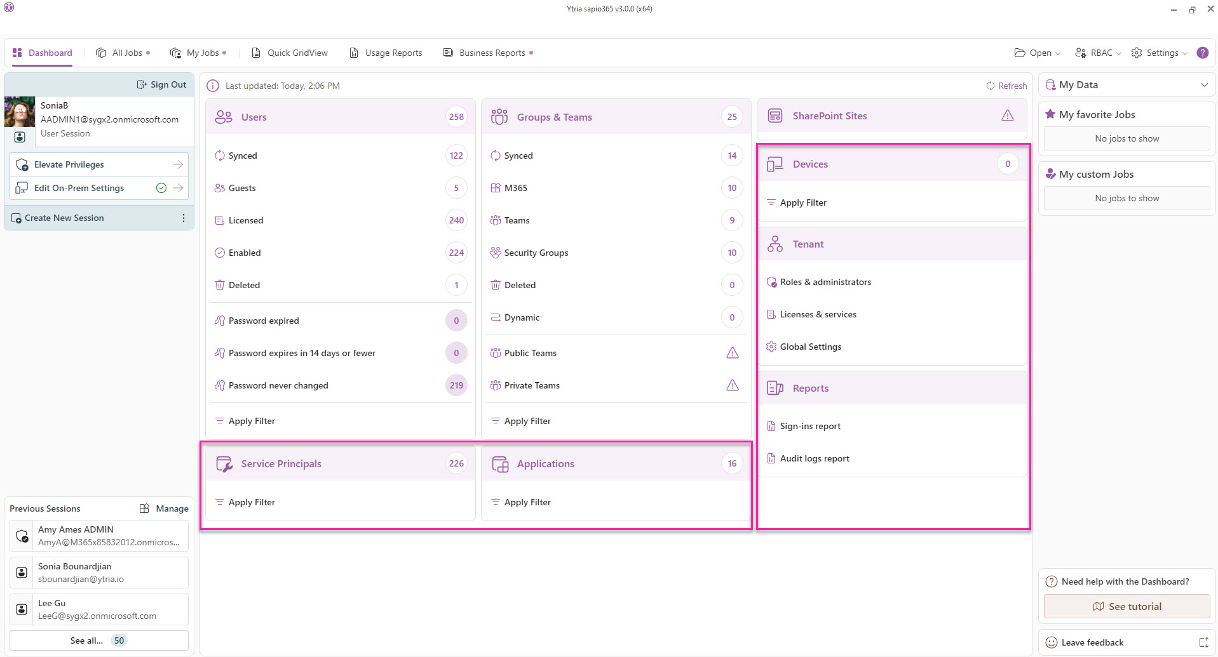Viewport: 1218px width, 657px height.
Task: Click the Service Principals wrench icon
Action: 224,464
